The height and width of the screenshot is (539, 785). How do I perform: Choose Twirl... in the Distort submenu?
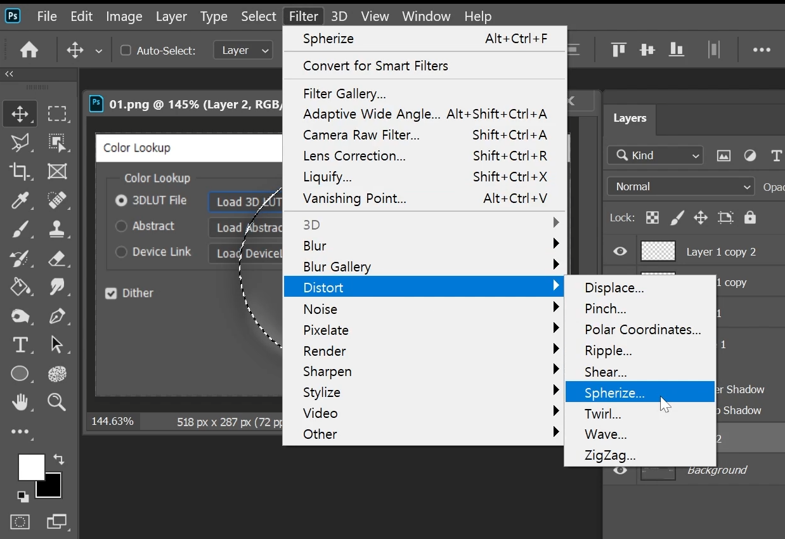click(x=640, y=413)
